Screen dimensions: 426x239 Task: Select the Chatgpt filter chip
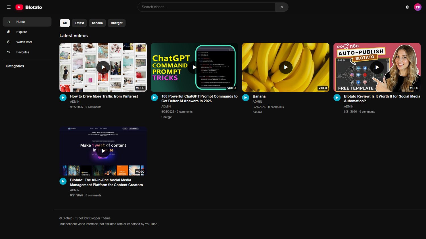(116, 23)
